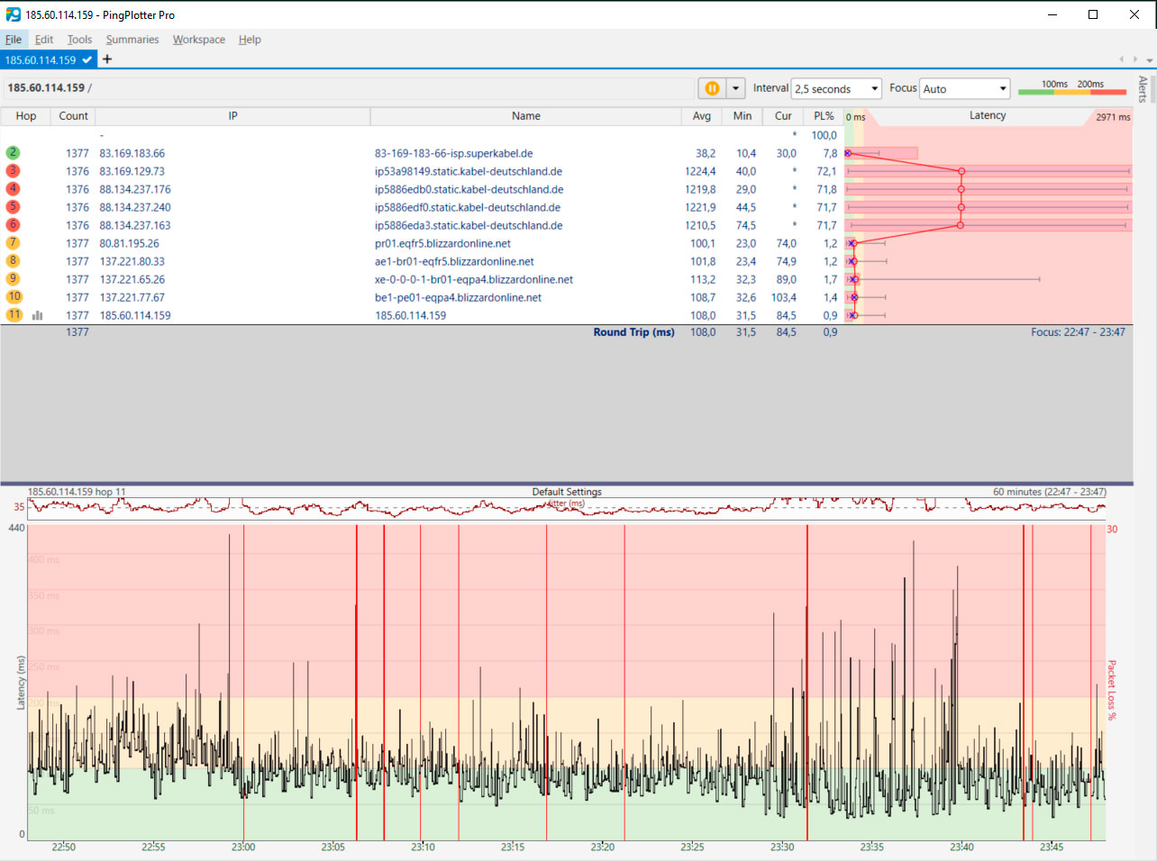The width and height of the screenshot is (1157, 861).
Task: Click IP address 83.169.129.73
Action: [x=132, y=172]
